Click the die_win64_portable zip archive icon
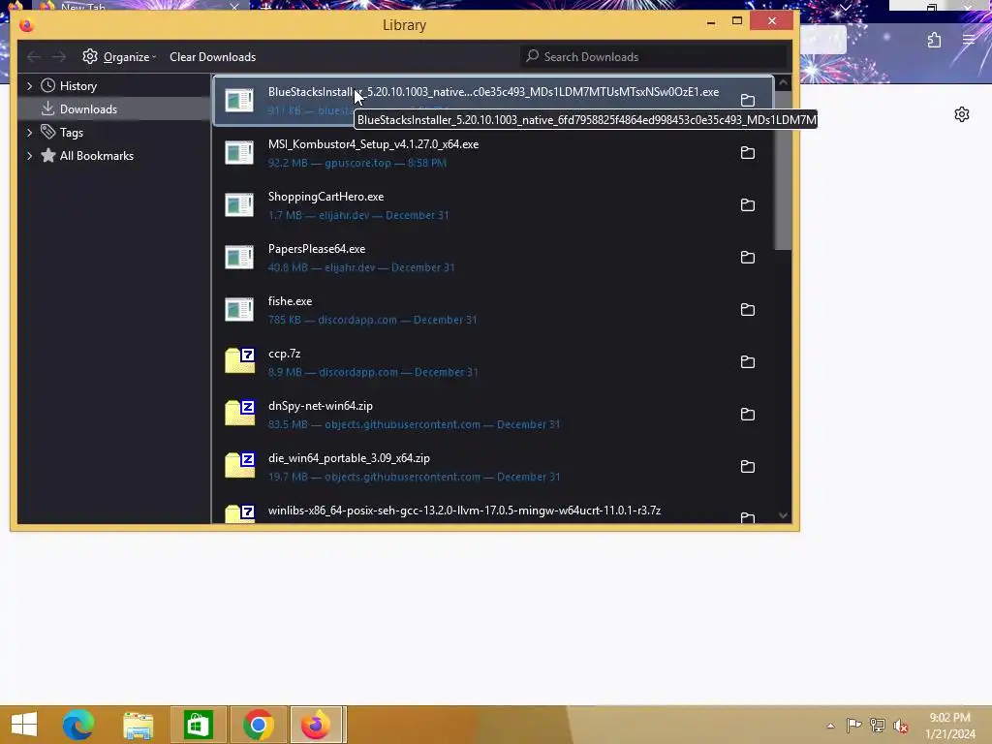Screen dimensions: 992x744 [239, 465]
